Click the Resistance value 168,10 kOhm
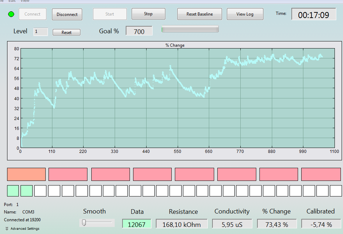 182,224
